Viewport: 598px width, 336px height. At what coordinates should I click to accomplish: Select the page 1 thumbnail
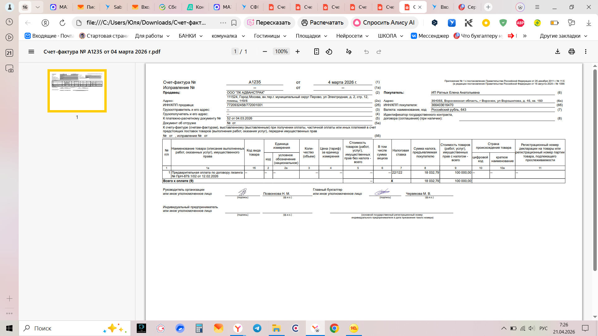[x=77, y=91]
